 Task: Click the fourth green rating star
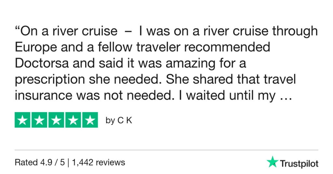point(73,120)
